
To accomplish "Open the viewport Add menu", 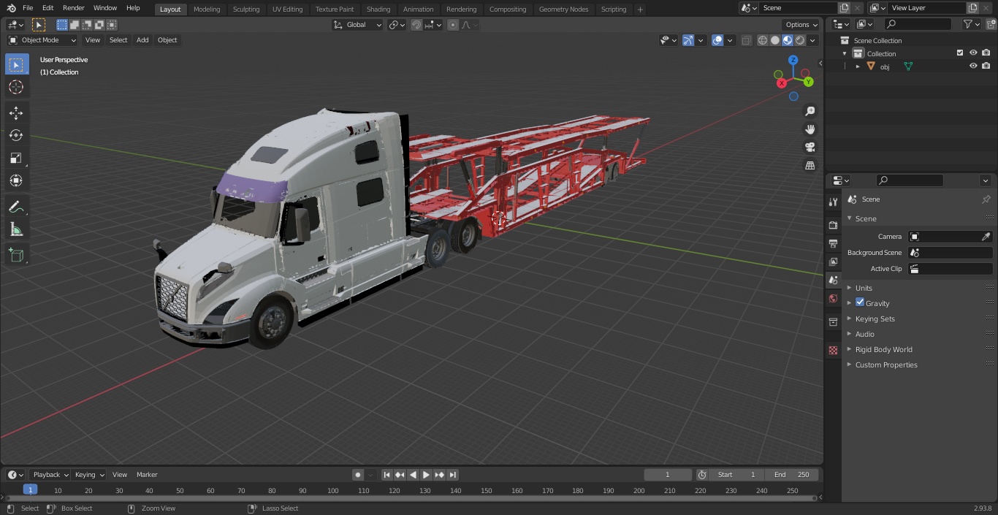I will [142, 40].
